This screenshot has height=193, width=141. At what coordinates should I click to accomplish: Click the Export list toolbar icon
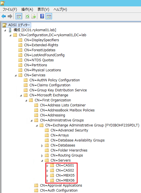point(34,16)
